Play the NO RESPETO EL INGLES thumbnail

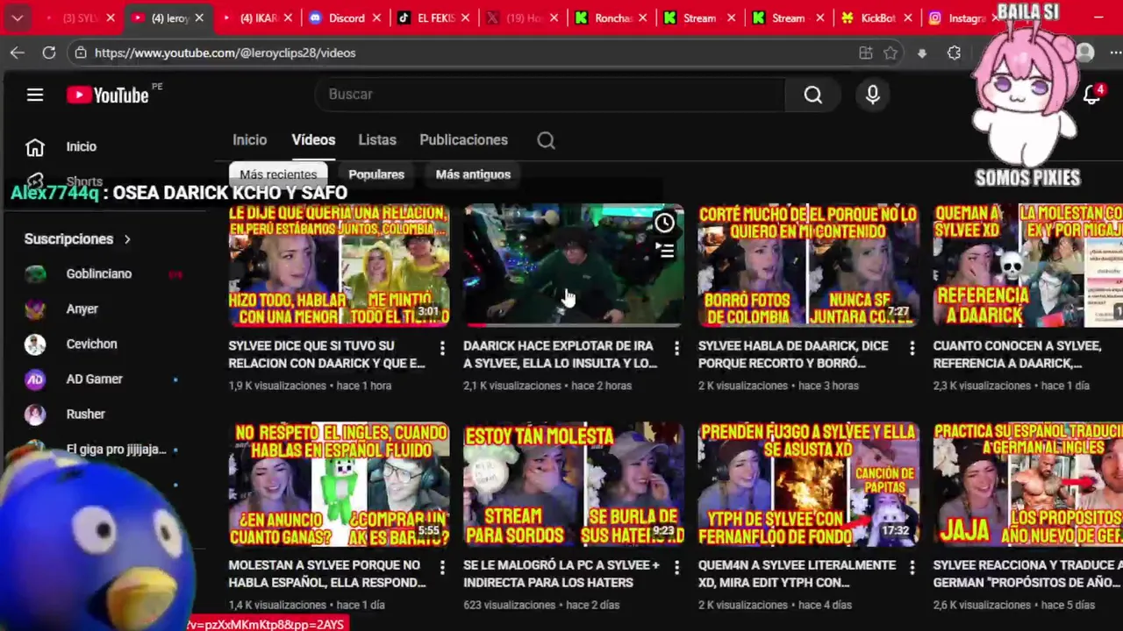pos(339,484)
